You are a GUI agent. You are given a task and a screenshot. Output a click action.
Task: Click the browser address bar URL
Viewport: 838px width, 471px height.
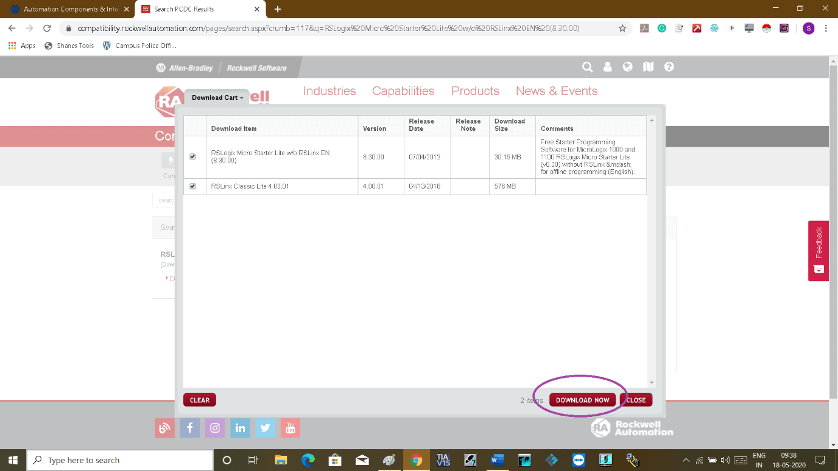click(x=328, y=28)
